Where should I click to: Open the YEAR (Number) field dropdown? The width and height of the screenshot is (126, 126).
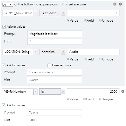tap(35, 92)
